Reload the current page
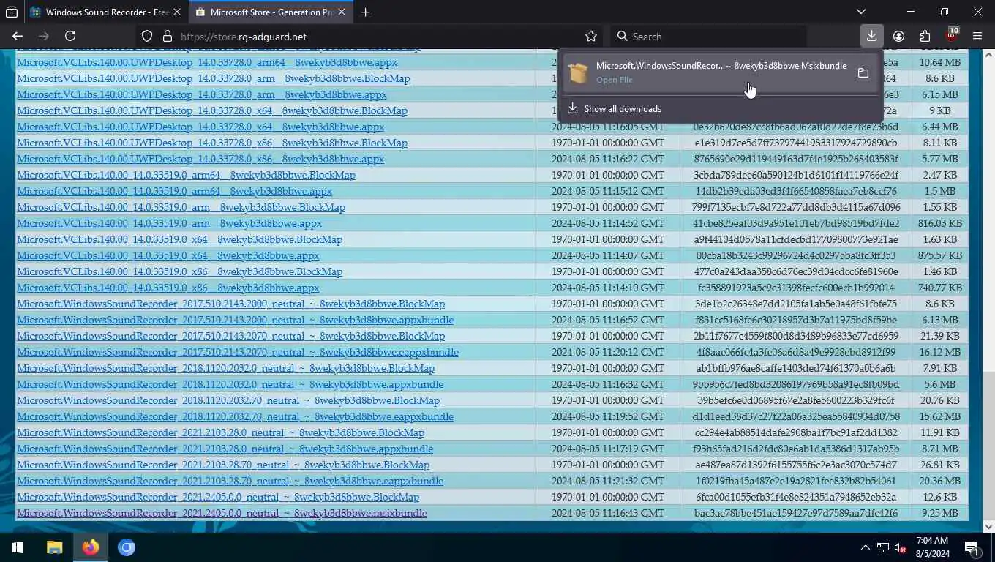995x562 pixels. click(70, 36)
